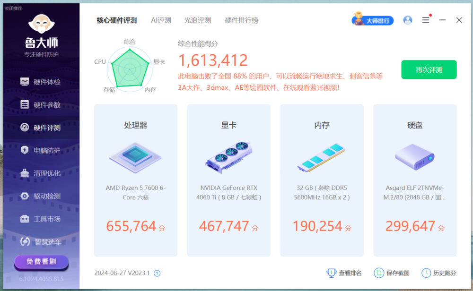Screen dimensions: 473x291
Task: Click the purple 免费看剧 button
Action: click(x=41, y=262)
